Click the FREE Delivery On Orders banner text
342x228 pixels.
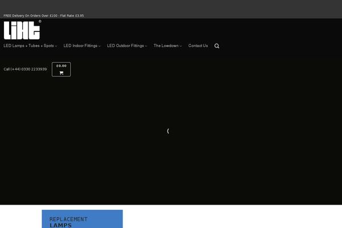pos(44,16)
